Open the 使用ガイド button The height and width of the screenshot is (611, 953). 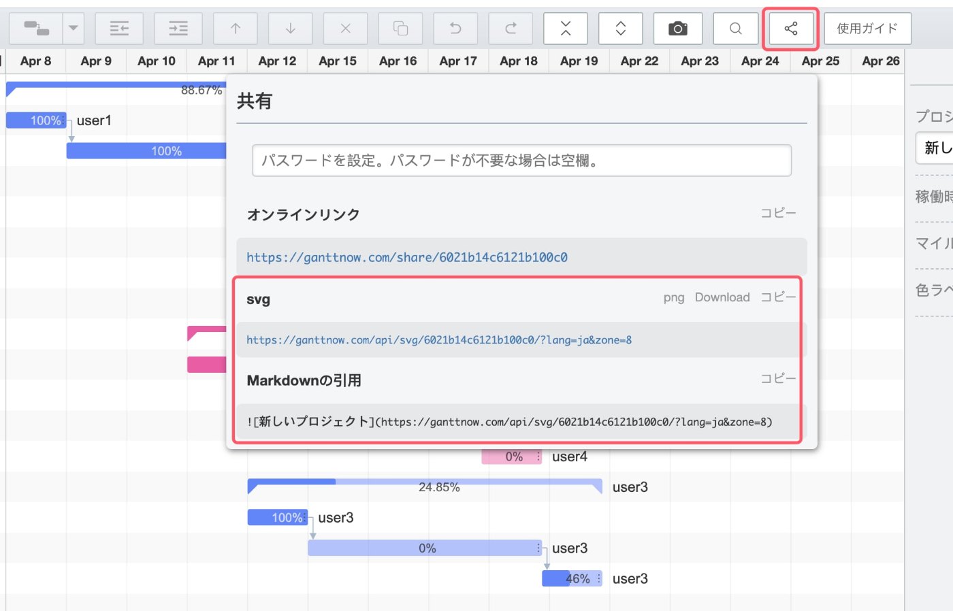pos(867,29)
